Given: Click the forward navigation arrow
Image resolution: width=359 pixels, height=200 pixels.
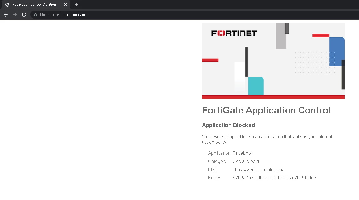Looking at the screenshot, I should pyautogui.click(x=15, y=15).
